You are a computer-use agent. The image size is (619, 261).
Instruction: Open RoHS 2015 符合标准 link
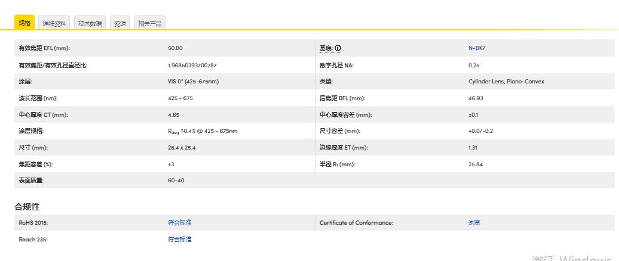pyautogui.click(x=179, y=223)
